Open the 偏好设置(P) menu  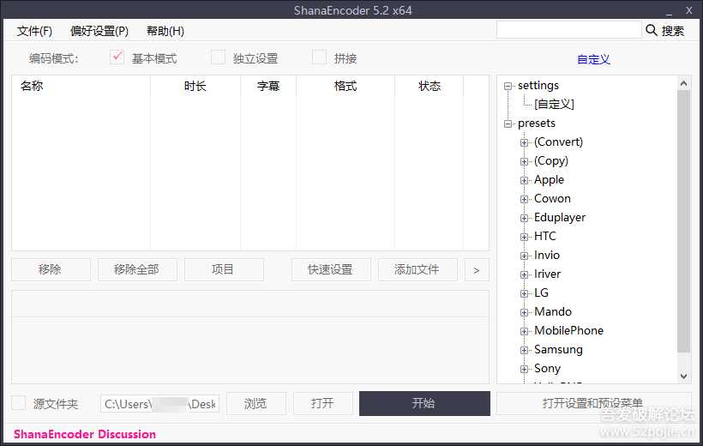99,31
